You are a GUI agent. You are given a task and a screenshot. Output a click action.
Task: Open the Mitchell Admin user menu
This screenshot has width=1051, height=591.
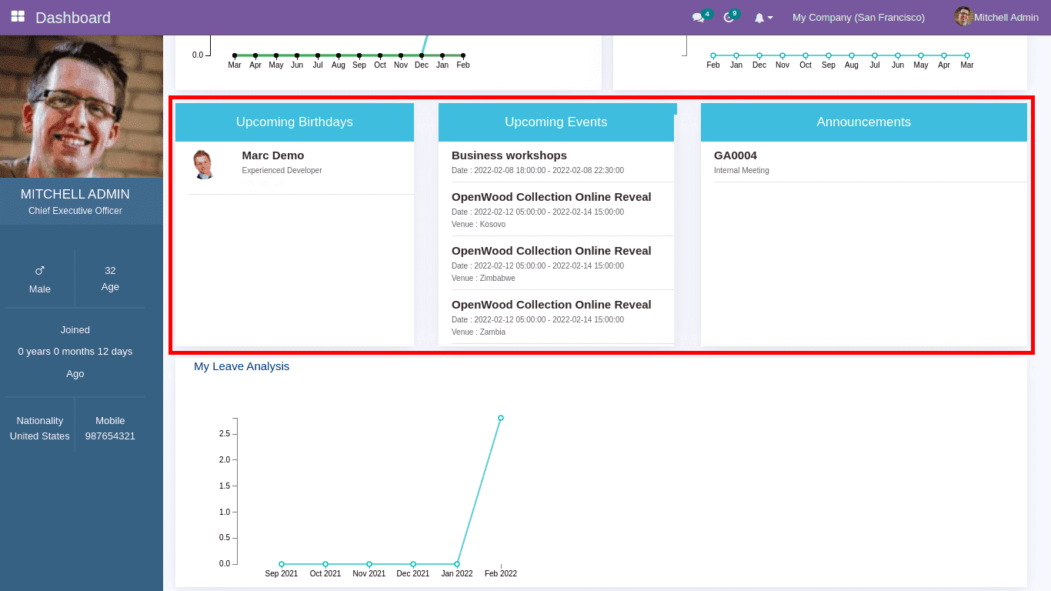(x=1006, y=17)
